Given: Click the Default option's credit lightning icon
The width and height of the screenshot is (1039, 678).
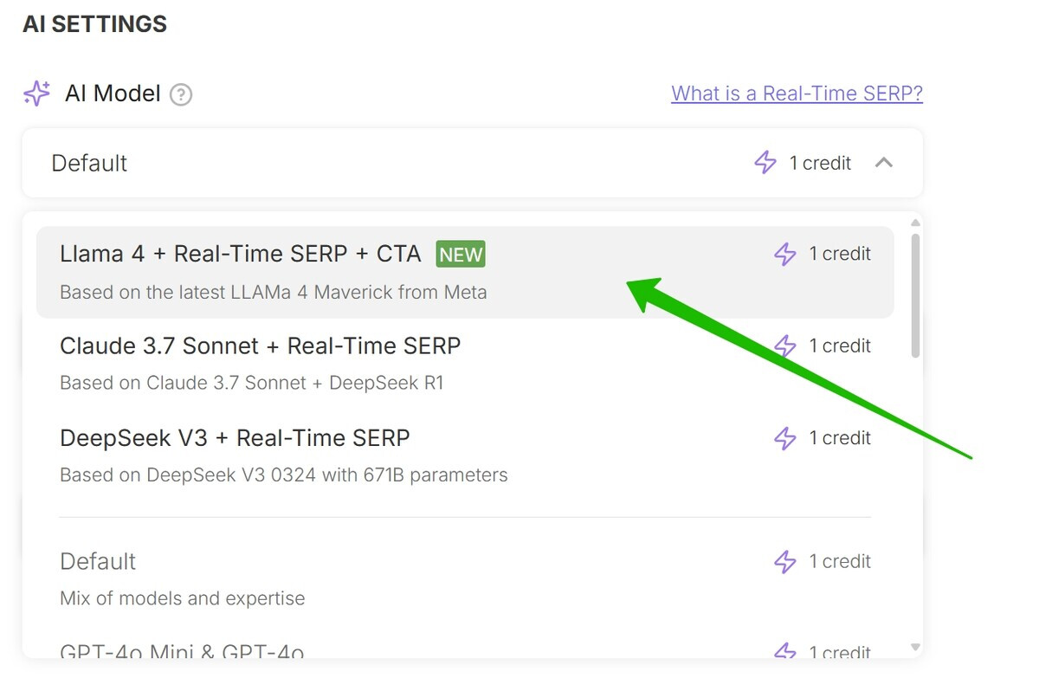Looking at the screenshot, I should click(784, 562).
